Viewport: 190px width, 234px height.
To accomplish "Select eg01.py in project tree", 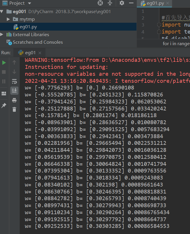I will pos(68,27).
